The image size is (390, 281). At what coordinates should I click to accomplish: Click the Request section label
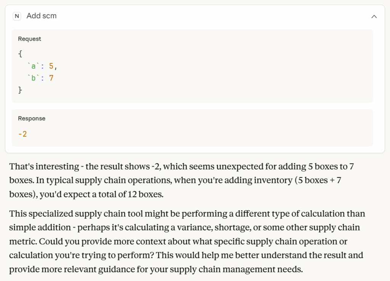29,39
